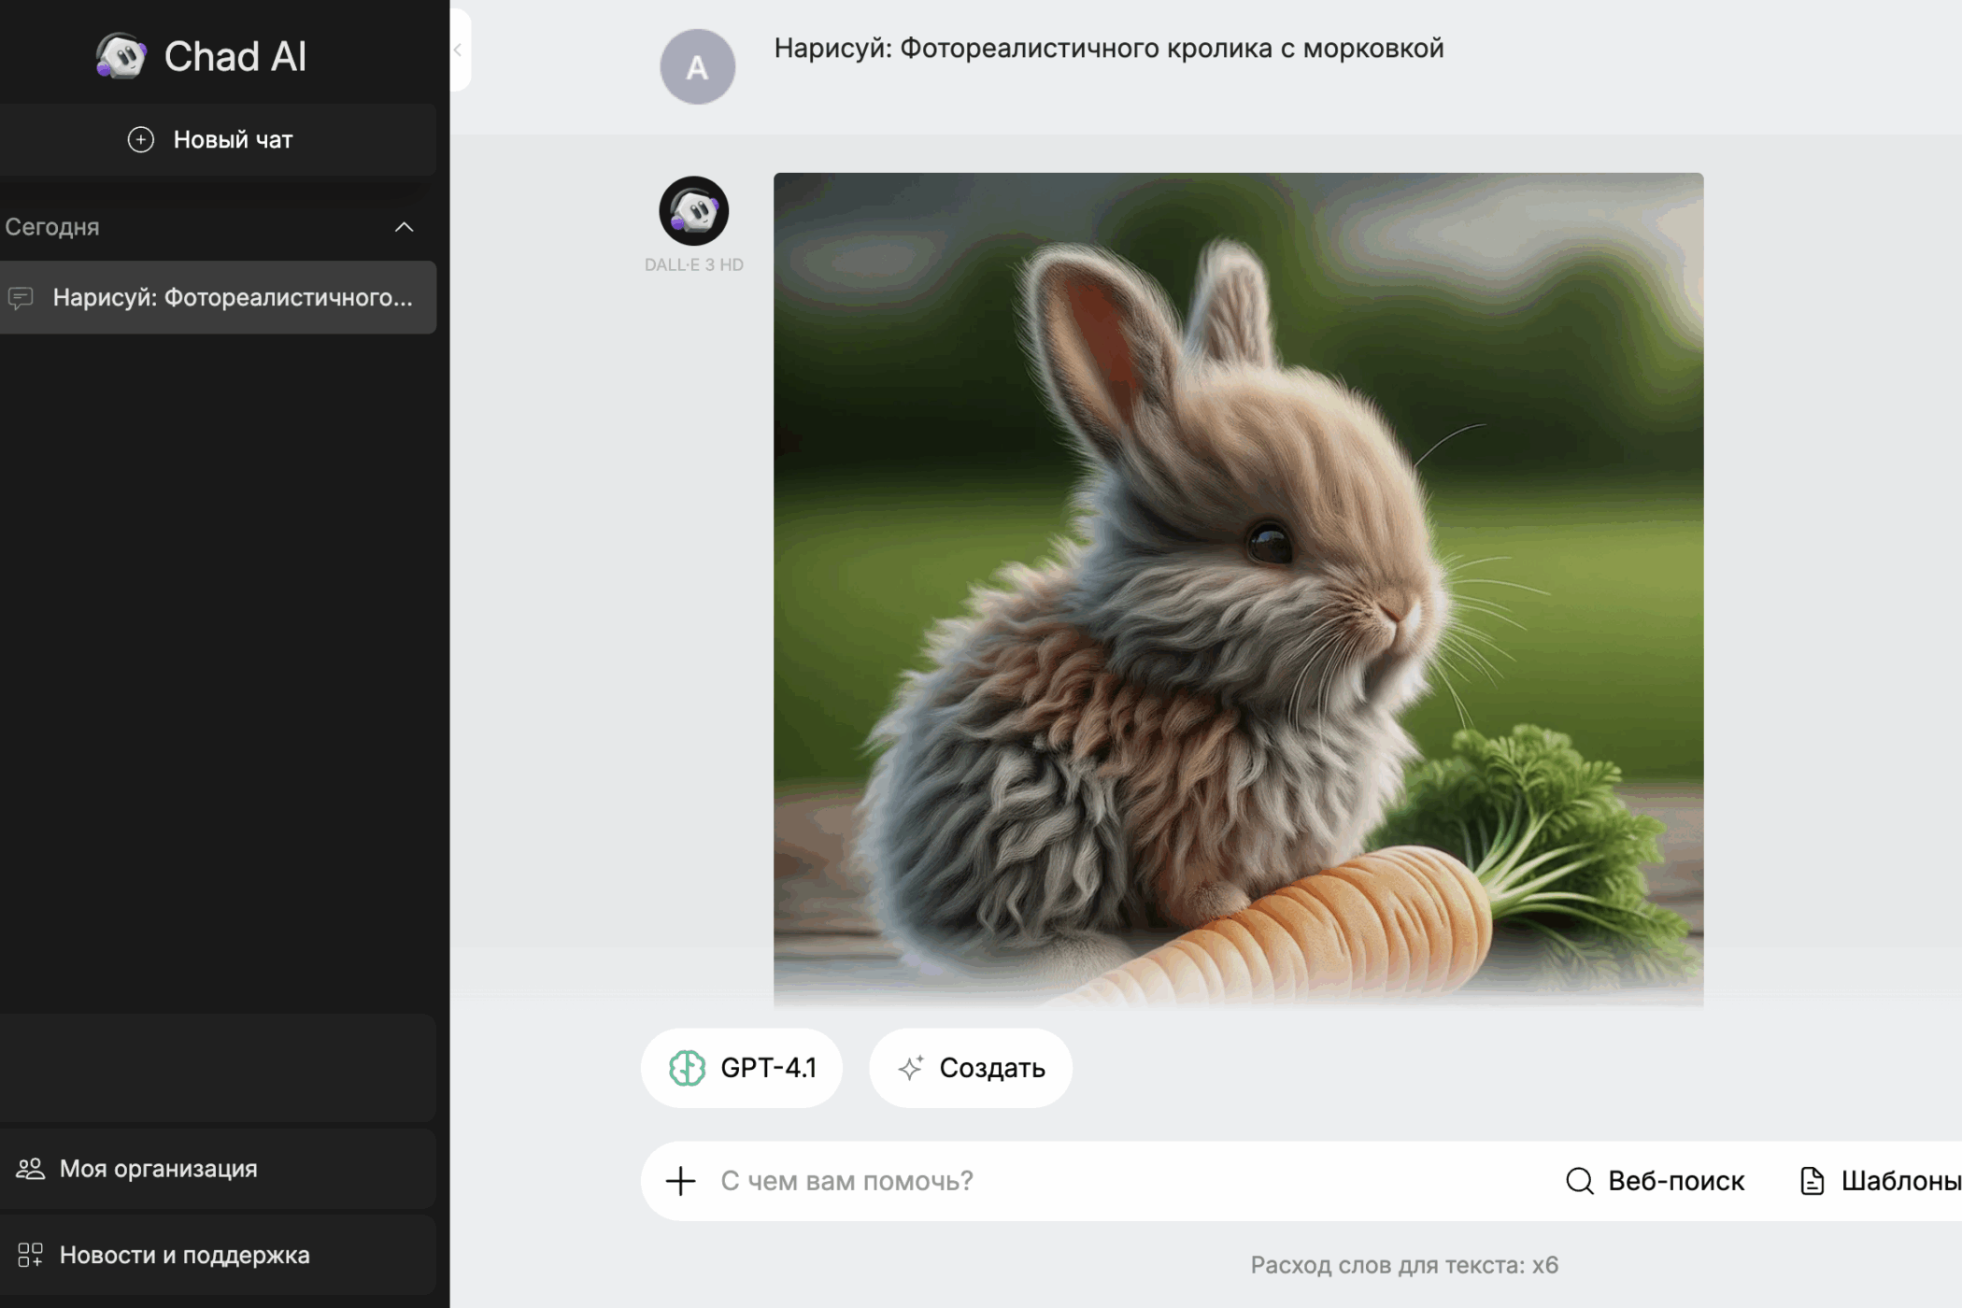
Task: Open the Моя организация menu item
Action: click(x=159, y=1169)
